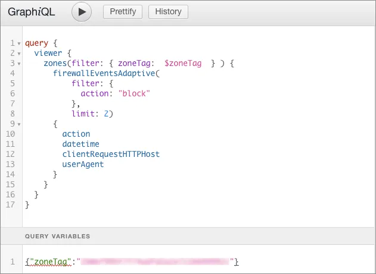Click the "block" action string value
The image size is (376, 274).
(x=134, y=94)
